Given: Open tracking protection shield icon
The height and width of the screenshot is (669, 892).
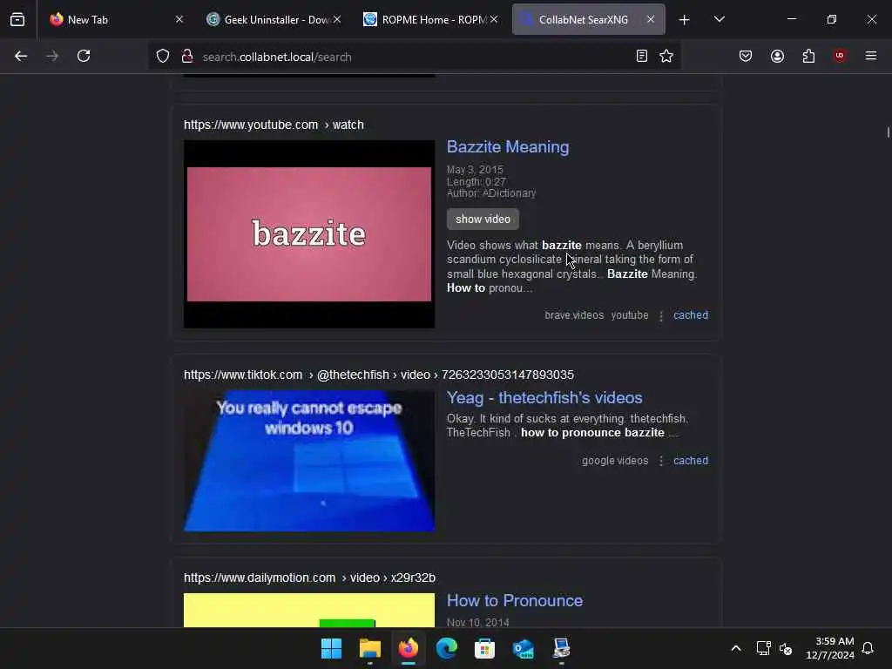Looking at the screenshot, I should click(x=163, y=57).
